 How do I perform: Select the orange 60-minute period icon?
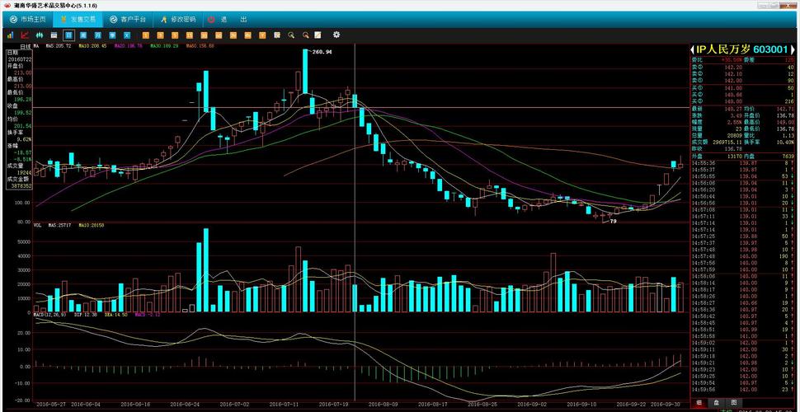(219, 35)
